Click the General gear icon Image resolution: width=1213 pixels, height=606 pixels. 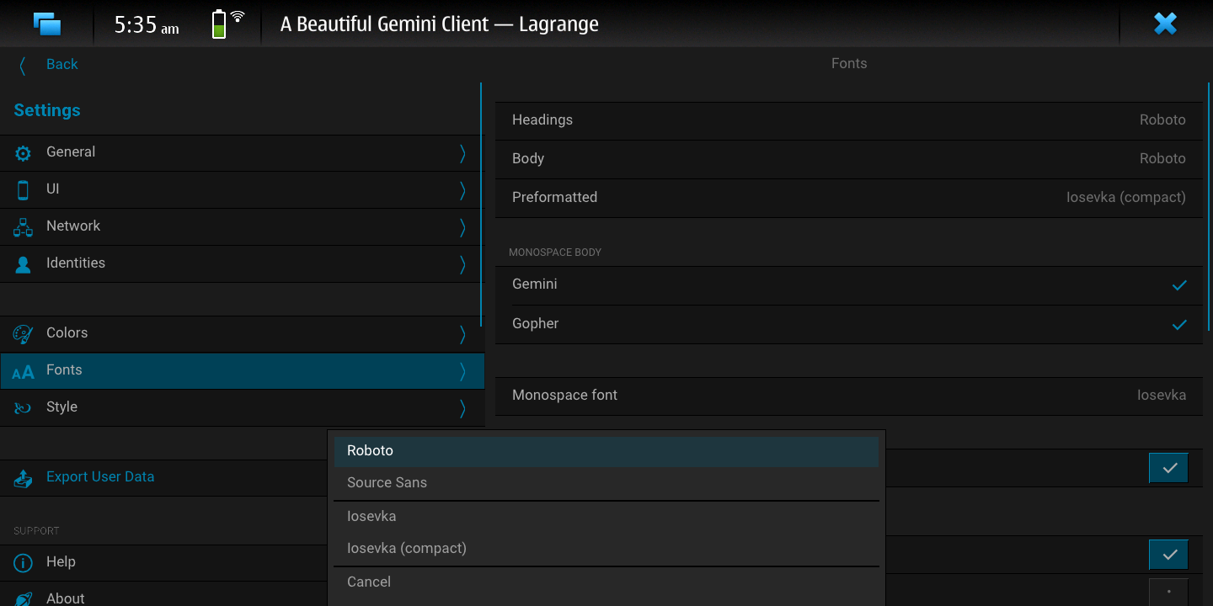tap(24, 153)
